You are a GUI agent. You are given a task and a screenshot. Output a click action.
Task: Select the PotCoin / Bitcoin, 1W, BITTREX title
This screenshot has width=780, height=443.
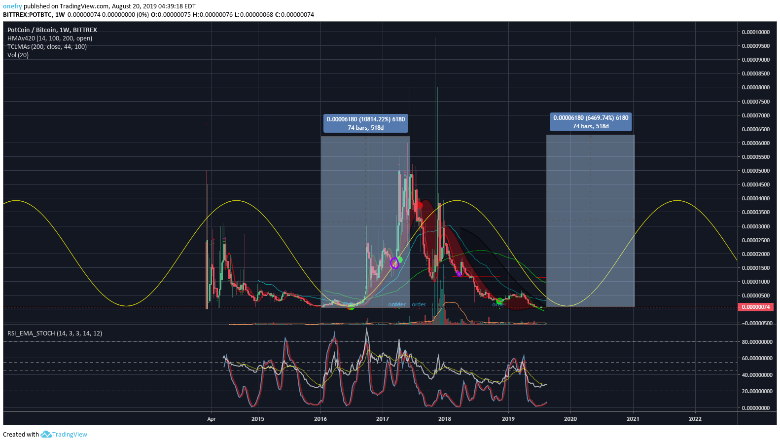pyautogui.click(x=52, y=30)
